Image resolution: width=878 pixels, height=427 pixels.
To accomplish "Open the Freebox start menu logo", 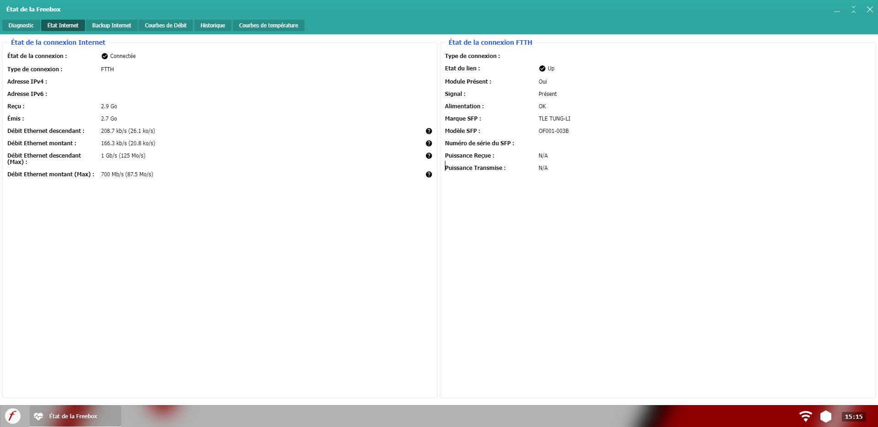I will pos(13,416).
